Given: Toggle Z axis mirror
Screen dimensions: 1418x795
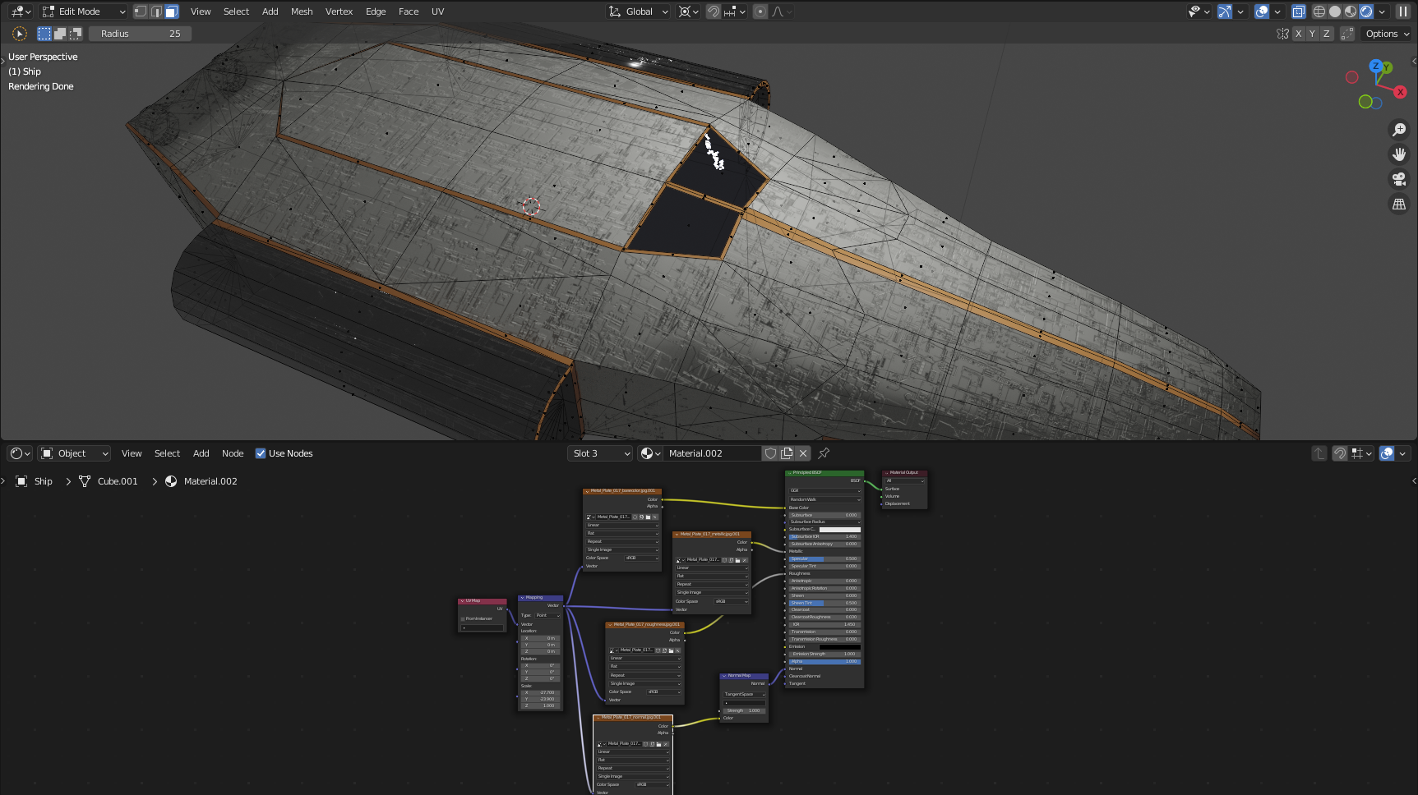Looking at the screenshot, I should tap(1326, 34).
